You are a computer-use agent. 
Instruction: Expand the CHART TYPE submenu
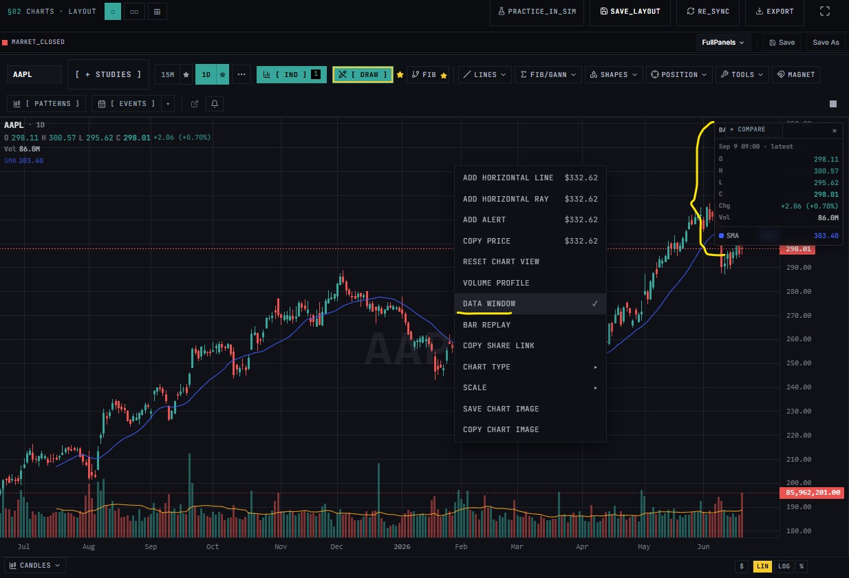[530, 367]
